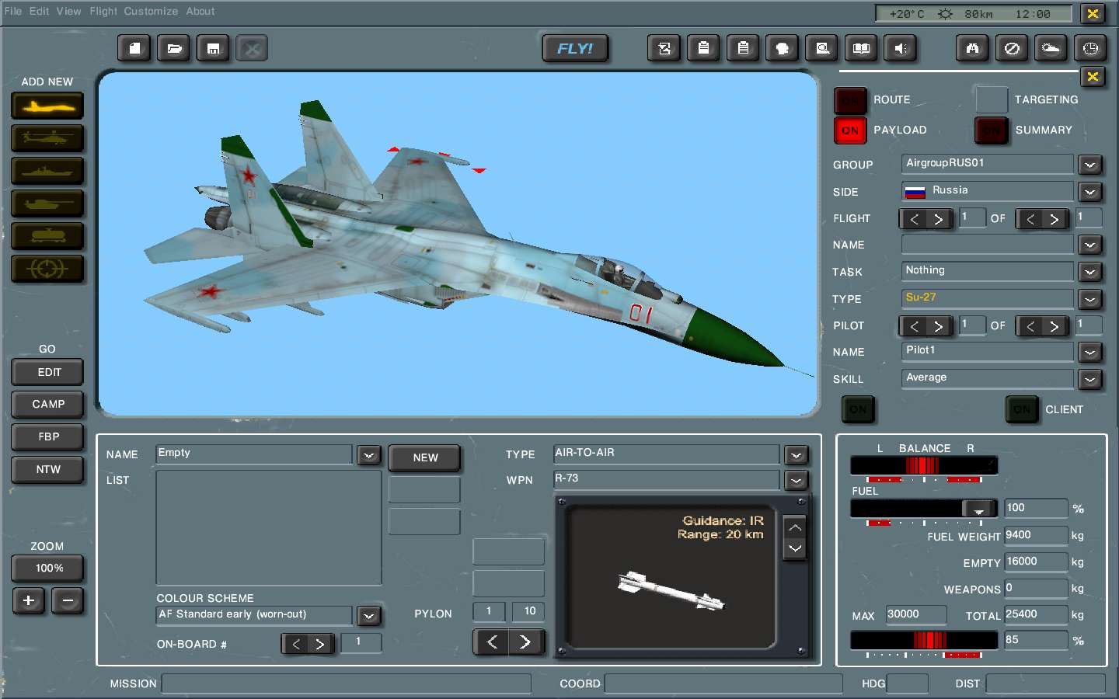1119x699 pixels.
Task: Add new static railcar object
Action: tap(47, 236)
